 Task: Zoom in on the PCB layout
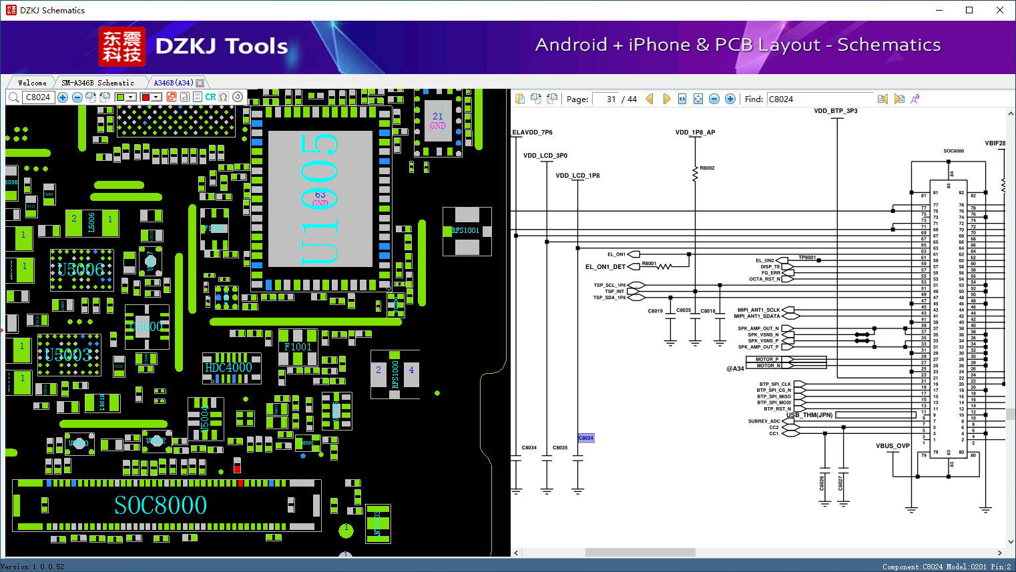(x=63, y=97)
